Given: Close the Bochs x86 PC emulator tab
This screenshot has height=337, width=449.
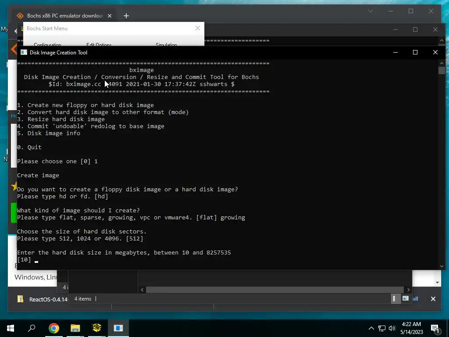Looking at the screenshot, I should [109, 16].
